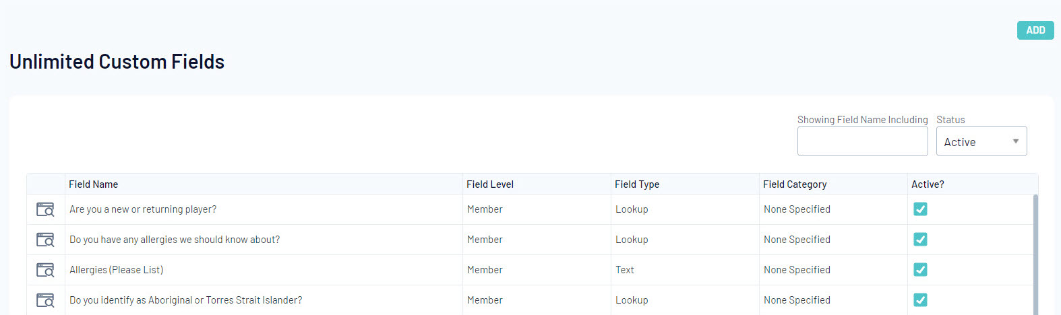Sort by Field Type column header
Image resolution: width=1061 pixels, height=315 pixels.
(637, 184)
